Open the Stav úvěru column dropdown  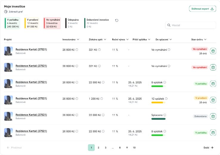pyautogui.click(x=205, y=39)
